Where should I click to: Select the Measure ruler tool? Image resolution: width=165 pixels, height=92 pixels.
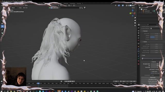2,33
